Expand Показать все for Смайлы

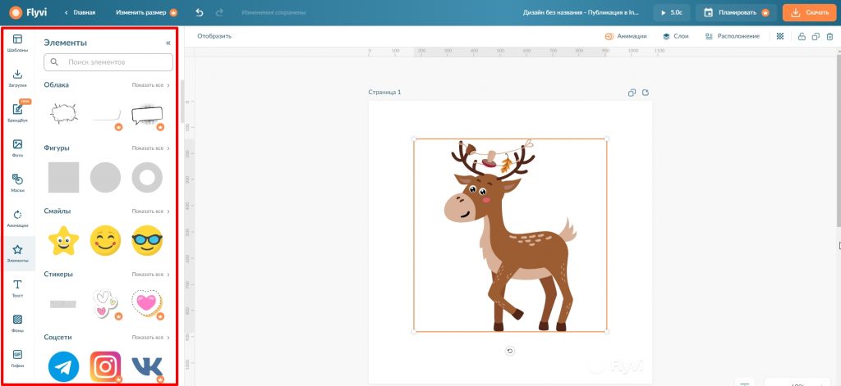pos(150,211)
